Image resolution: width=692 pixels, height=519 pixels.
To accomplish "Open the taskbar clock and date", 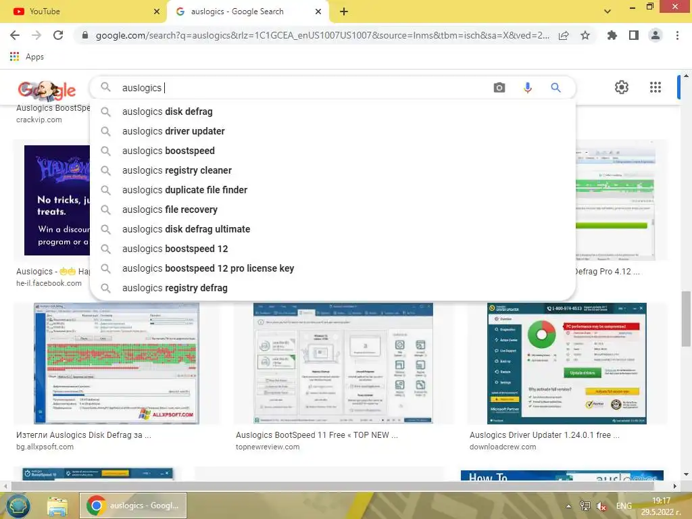I will click(x=661, y=506).
